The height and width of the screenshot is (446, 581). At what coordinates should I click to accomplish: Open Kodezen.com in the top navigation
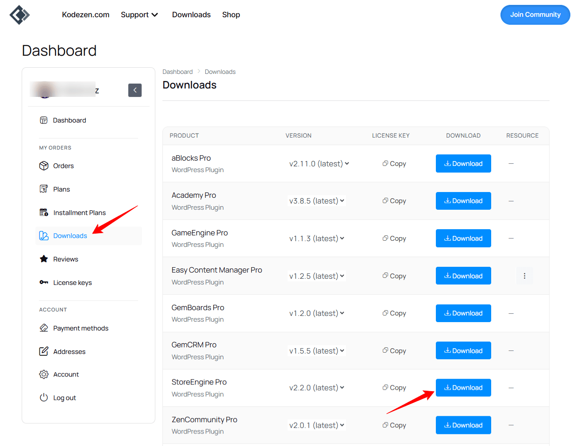pos(86,15)
